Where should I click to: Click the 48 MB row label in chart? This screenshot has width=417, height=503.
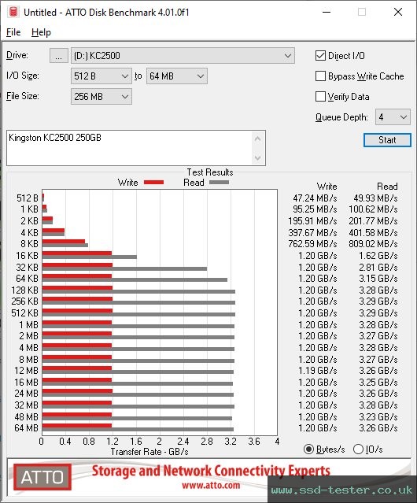[26, 416]
